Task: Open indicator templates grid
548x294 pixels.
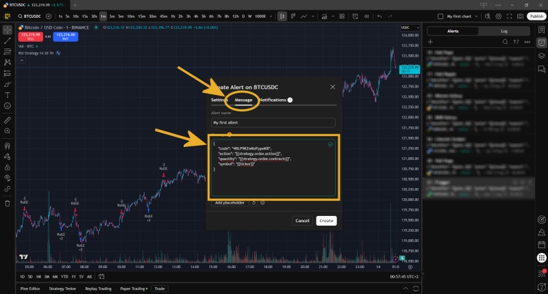Action: point(342,16)
